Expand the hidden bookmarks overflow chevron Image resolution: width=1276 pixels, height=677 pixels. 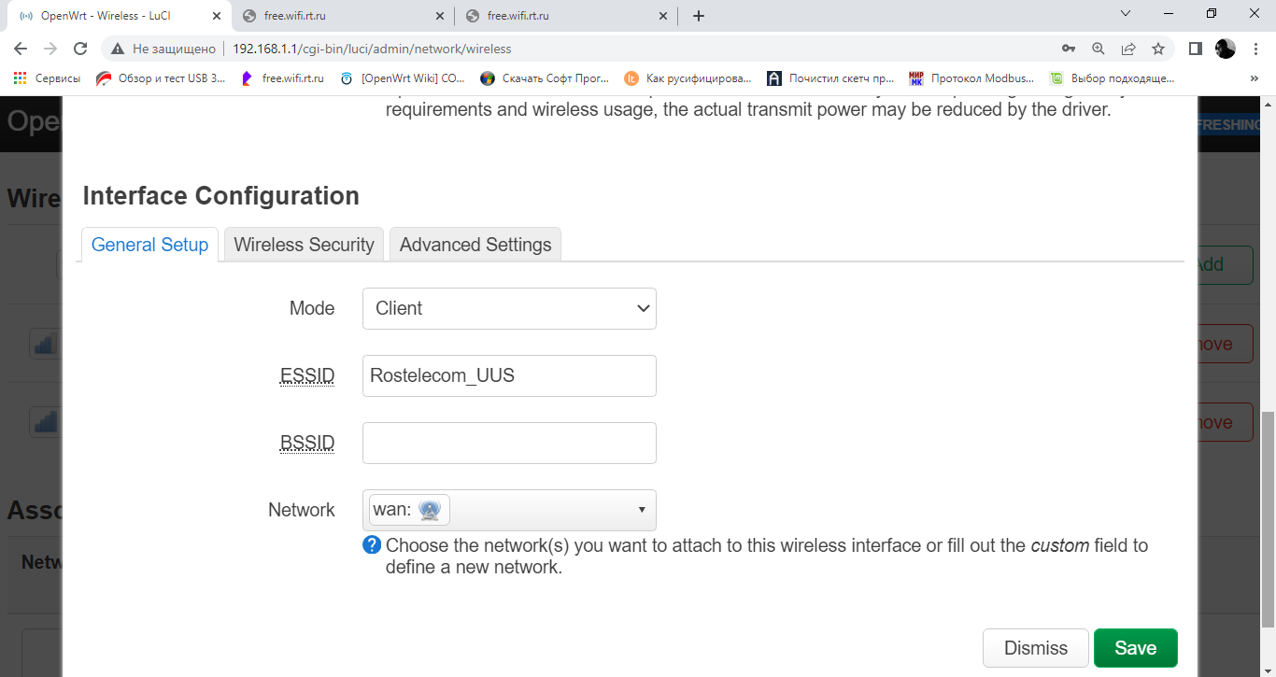[x=1254, y=78]
